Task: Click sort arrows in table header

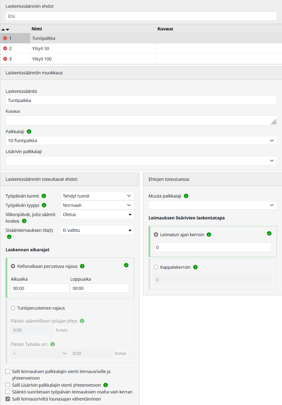Action: pyautogui.click(x=5, y=29)
